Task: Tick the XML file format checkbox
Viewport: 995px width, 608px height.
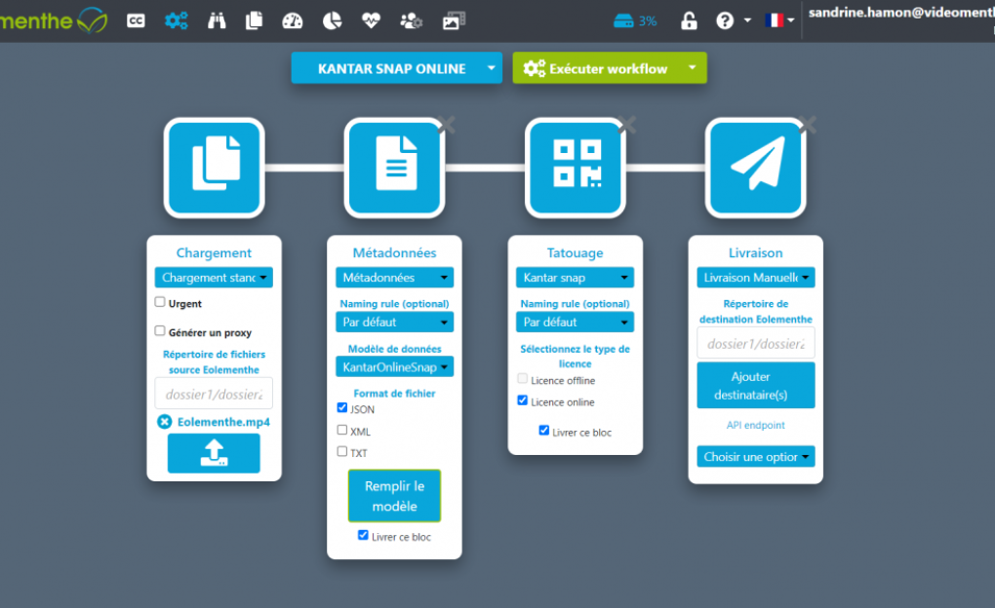Action: point(342,430)
